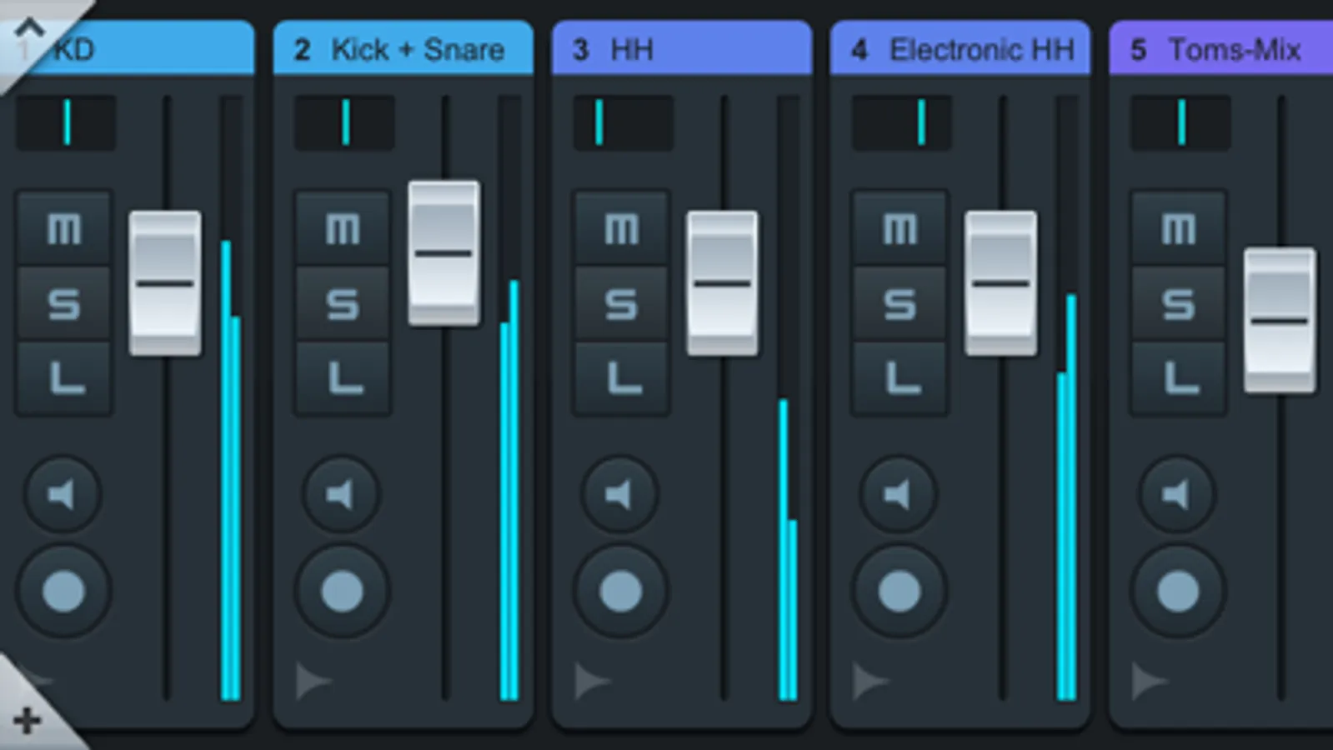This screenshot has height=750, width=1333.
Task: Mute the KD channel
Action: 64,228
